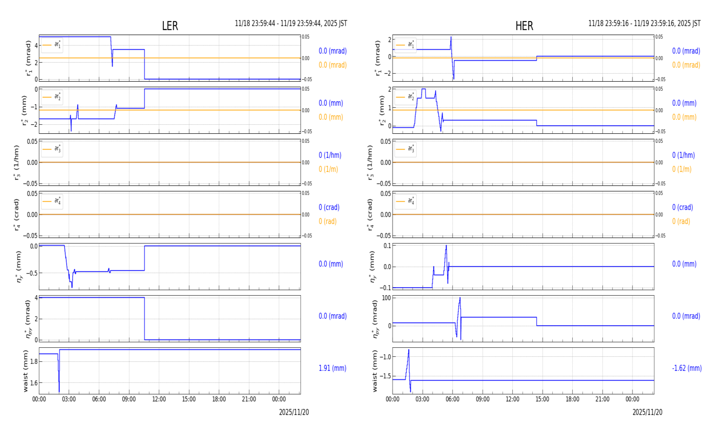Select 0.0 (mm) value beside LER ηy* plot
The image size is (707, 433).
pos(331,264)
